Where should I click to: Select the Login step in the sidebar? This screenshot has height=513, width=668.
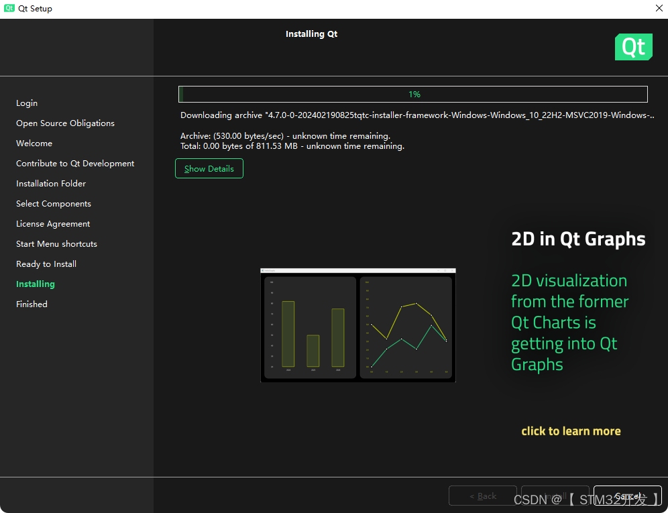click(x=27, y=103)
